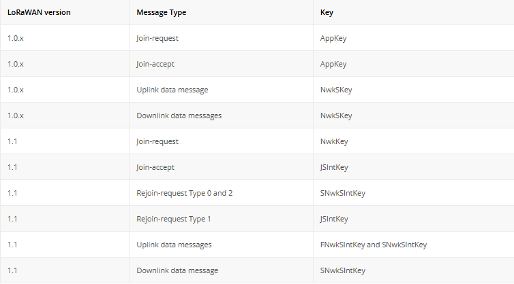Select the "Uplink data messages" cell
The height and width of the screenshot is (284, 514).
[174, 245]
